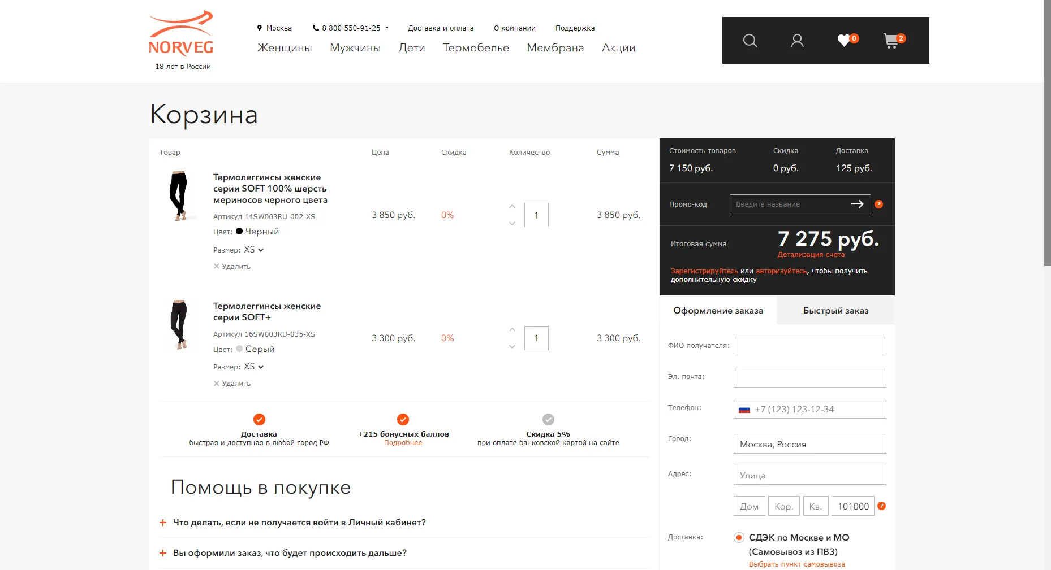Open the search magnifier icon
Viewport: 1051px width, 570px height.
pyautogui.click(x=750, y=41)
